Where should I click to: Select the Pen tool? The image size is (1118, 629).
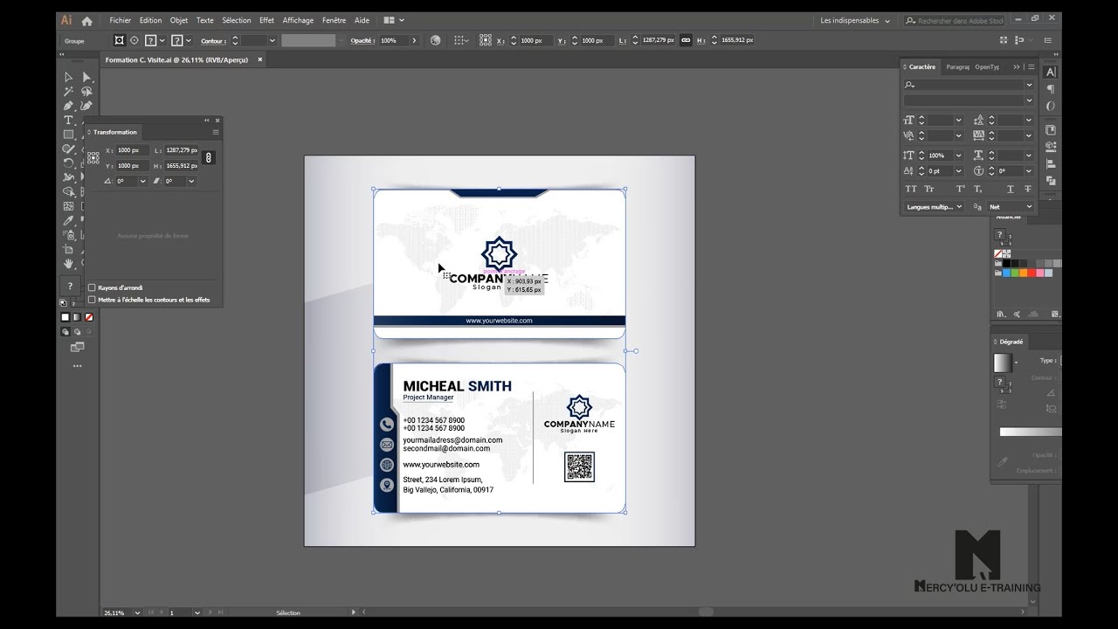(x=68, y=106)
